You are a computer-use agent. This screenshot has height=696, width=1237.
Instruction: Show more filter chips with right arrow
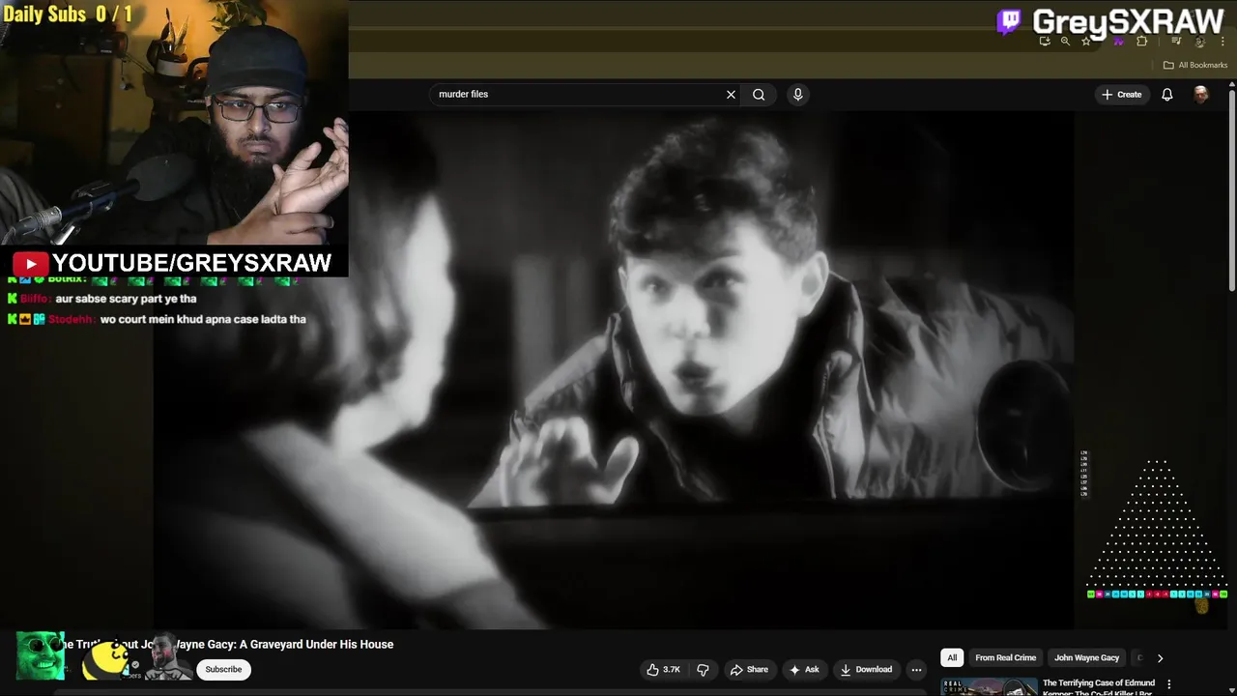[x=1160, y=657]
